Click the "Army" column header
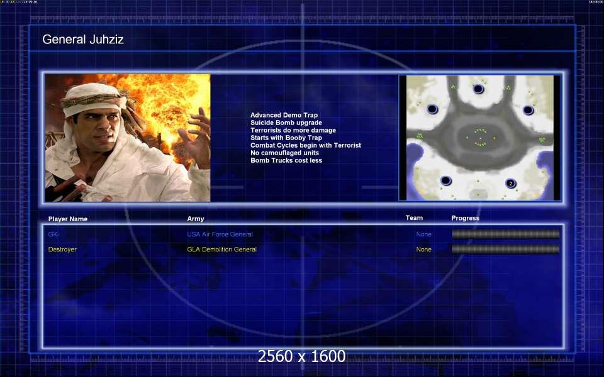The image size is (604, 377). (196, 219)
